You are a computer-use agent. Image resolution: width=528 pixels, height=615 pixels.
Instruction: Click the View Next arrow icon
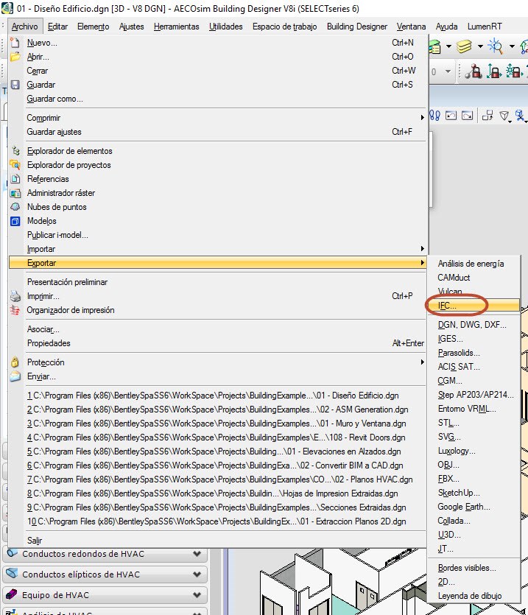point(467,116)
